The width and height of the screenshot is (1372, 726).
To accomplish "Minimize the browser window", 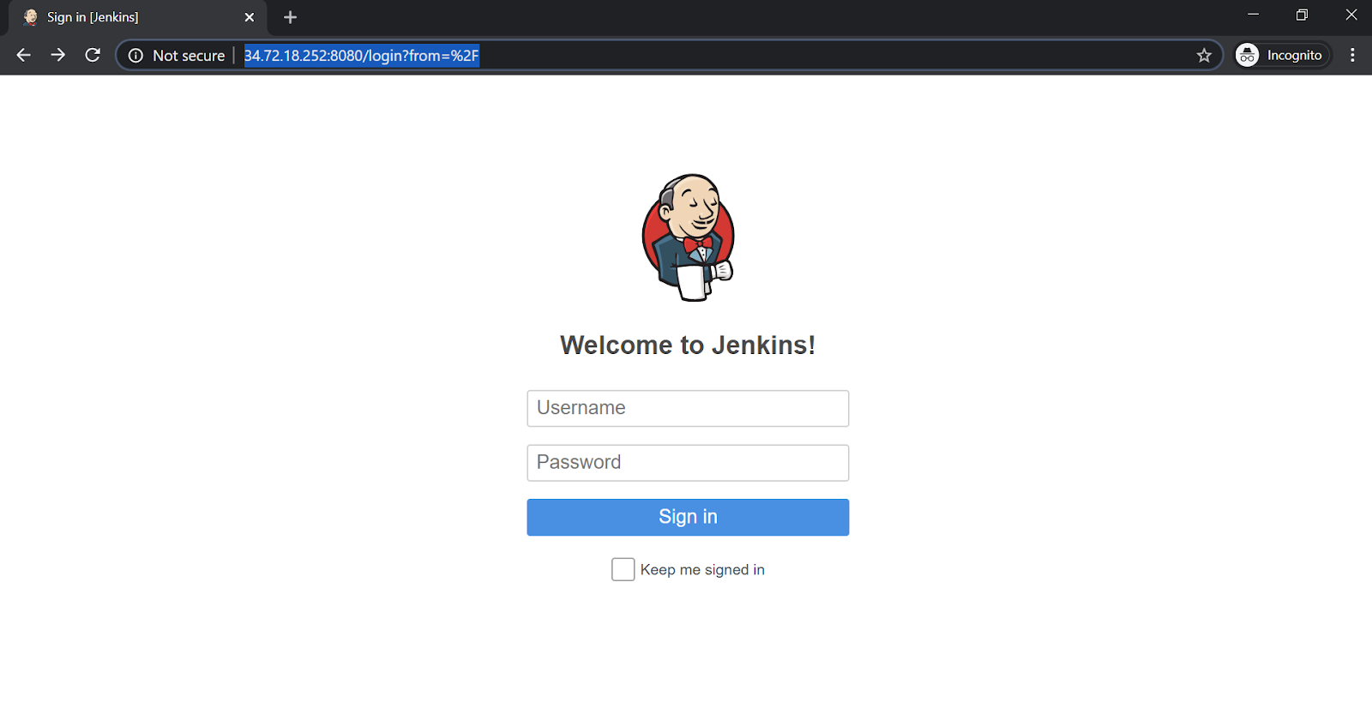I will pos(1253,15).
